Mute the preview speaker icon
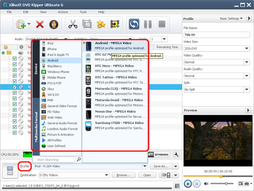254x191 pixels. [206, 184]
